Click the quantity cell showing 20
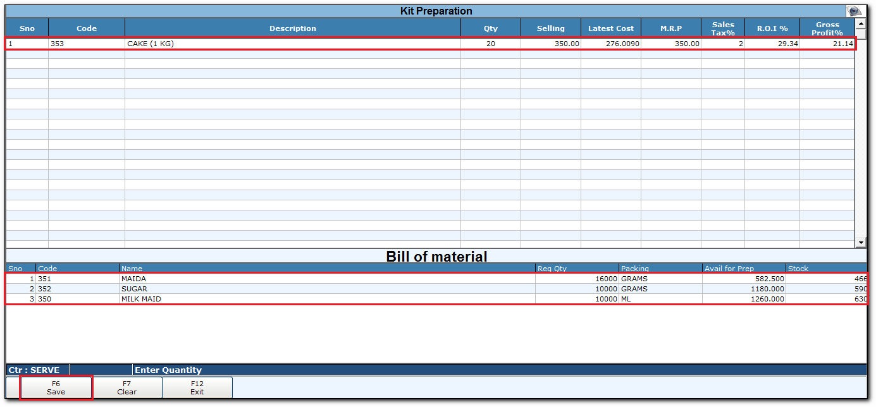Image resolution: width=876 pixels, height=407 pixels. tap(491, 44)
